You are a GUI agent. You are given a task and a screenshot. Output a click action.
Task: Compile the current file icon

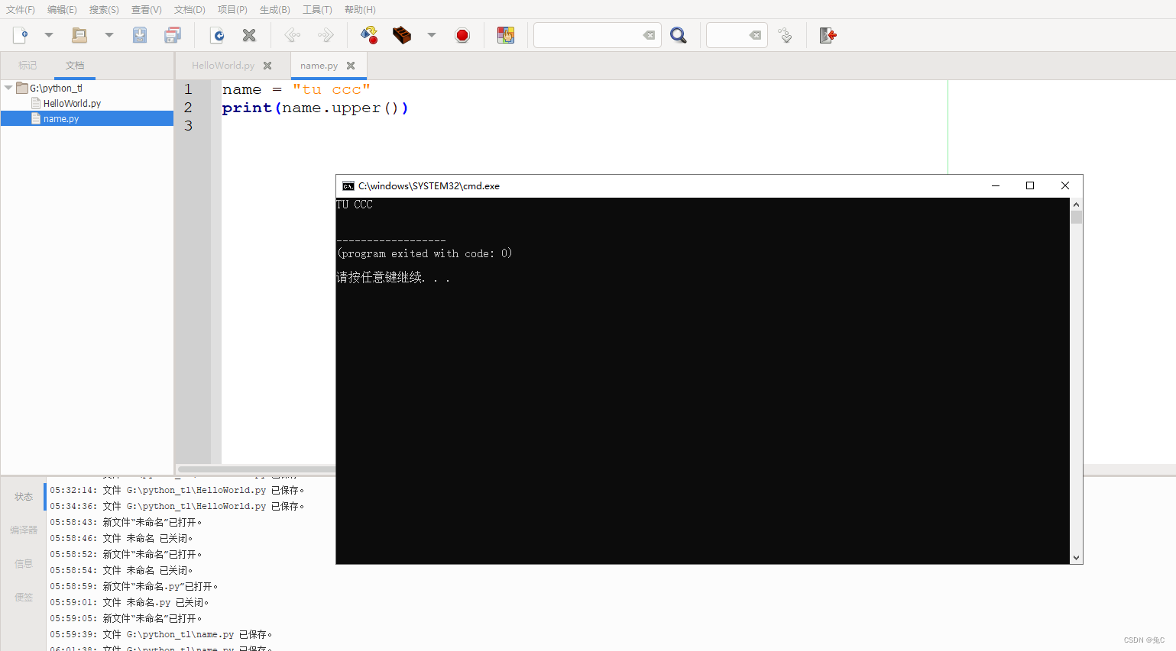(369, 35)
